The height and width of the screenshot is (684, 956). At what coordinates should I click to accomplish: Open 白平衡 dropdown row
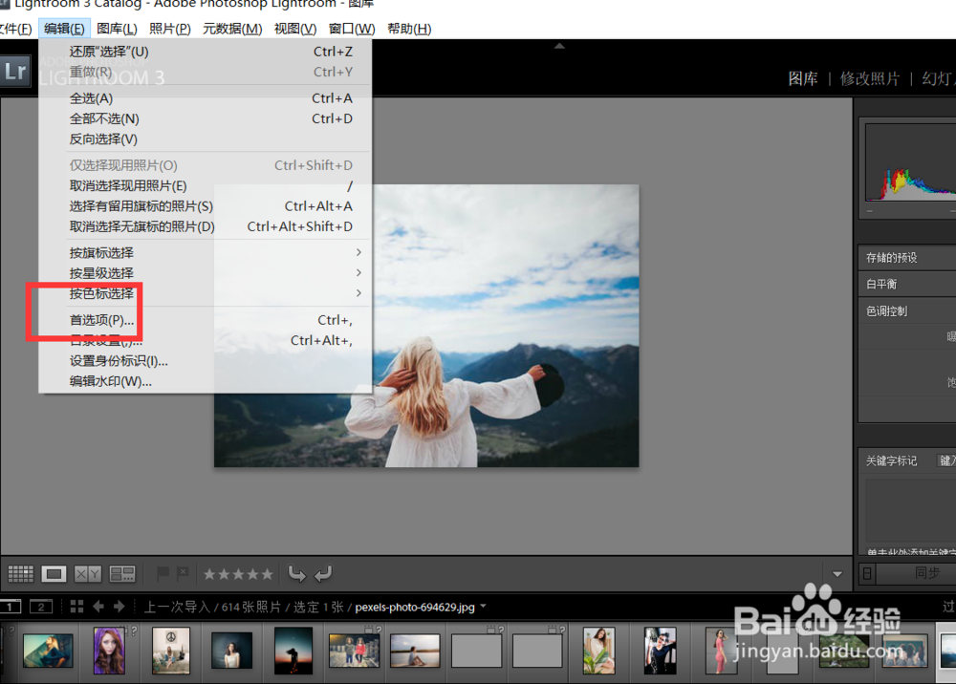(x=907, y=284)
